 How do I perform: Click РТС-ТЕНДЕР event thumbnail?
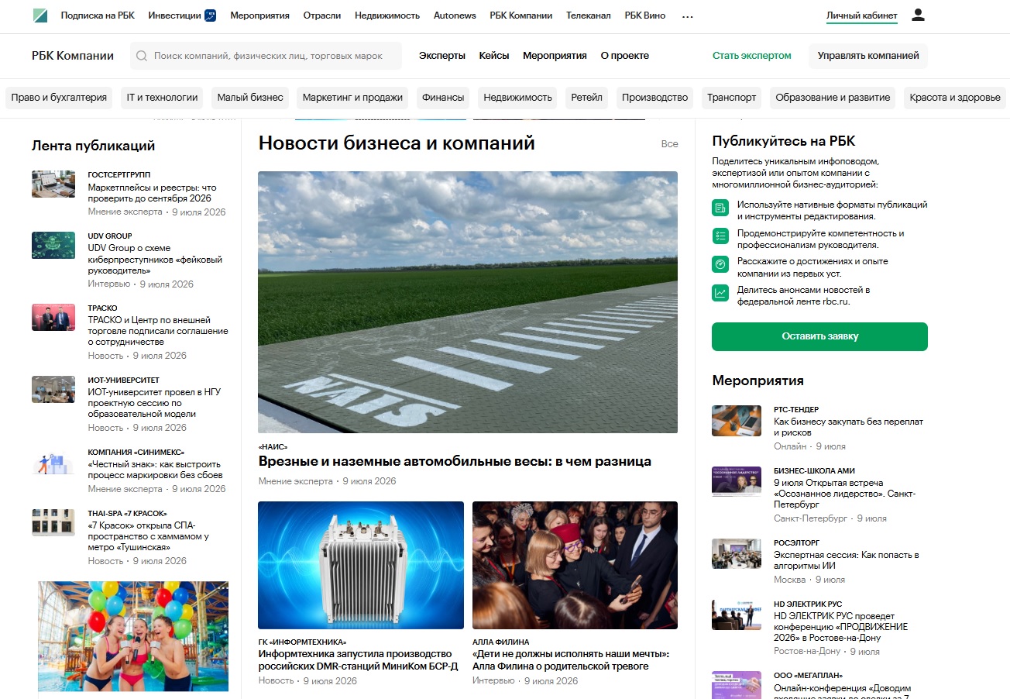click(x=737, y=421)
